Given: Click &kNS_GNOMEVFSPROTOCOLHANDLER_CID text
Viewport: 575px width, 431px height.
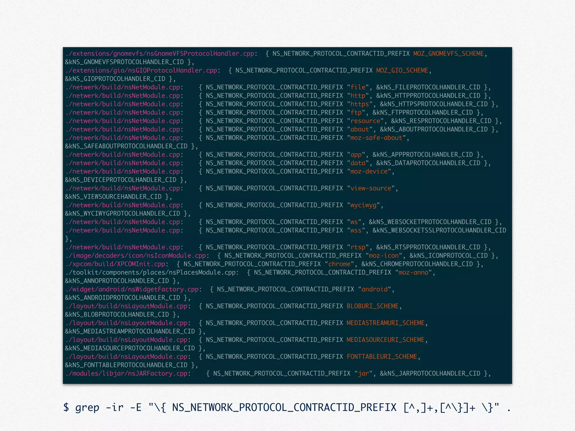Looking at the screenshot, I should (124, 62).
